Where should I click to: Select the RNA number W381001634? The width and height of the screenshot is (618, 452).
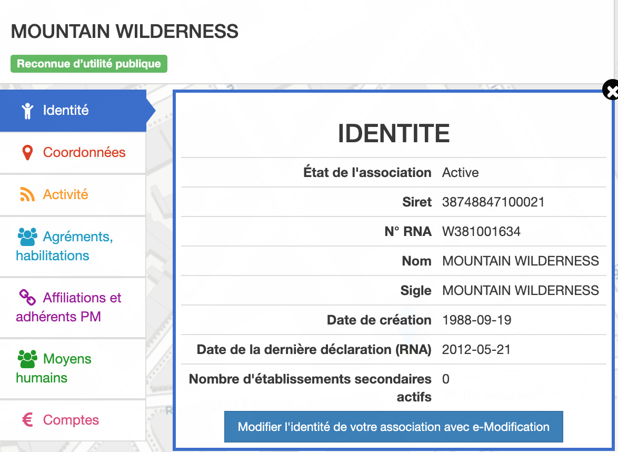481,231
